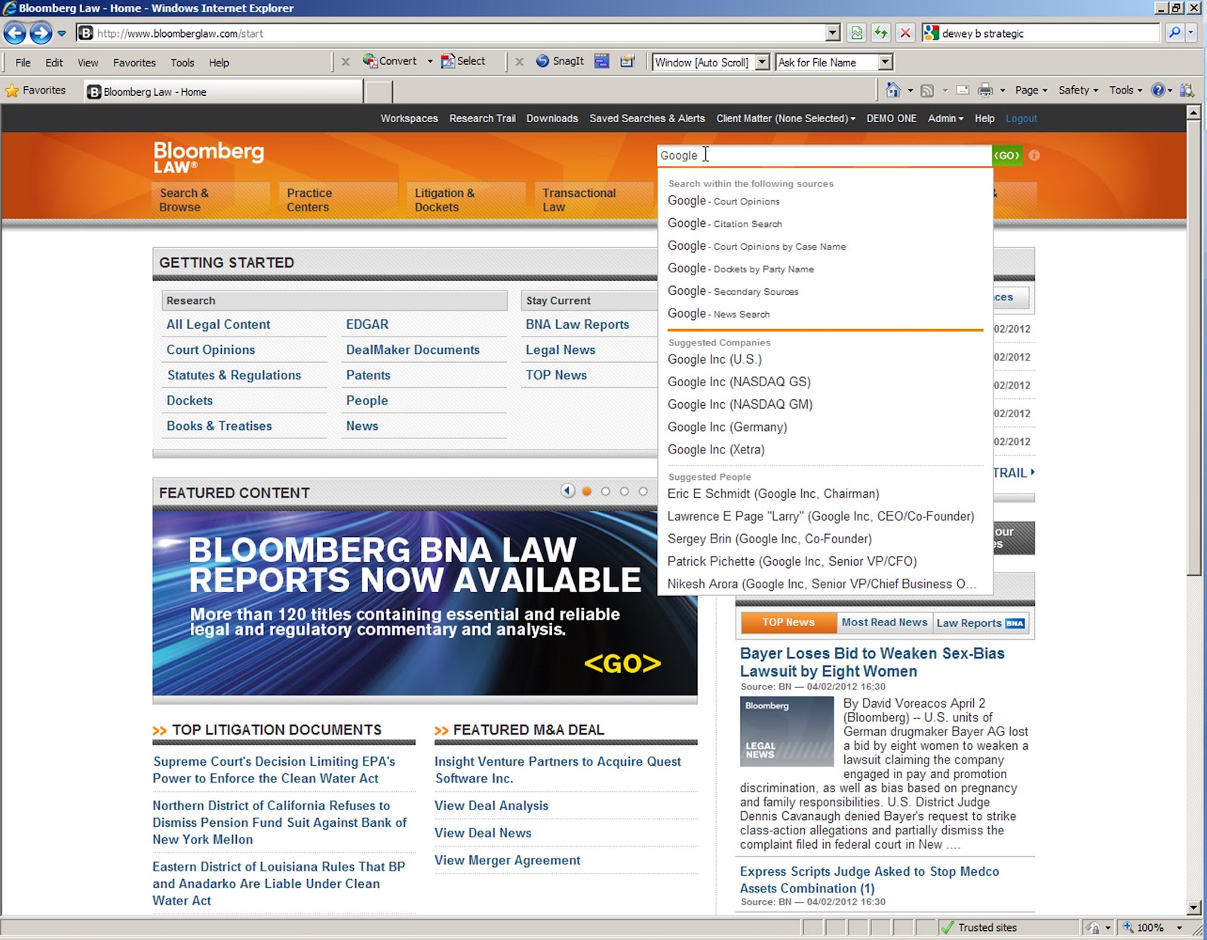Open the Admin dropdown menu
This screenshot has height=940, width=1207.
[945, 118]
